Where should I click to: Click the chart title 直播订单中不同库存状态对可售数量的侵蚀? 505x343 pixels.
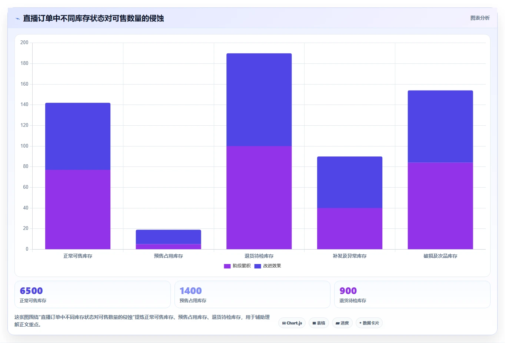(x=93, y=18)
